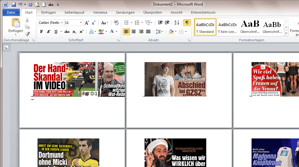Select the Abschied bei GZSZ image
Image resolution: width=299 pixels, height=167 pixels.
pyautogui.click(x=175, y=79)
